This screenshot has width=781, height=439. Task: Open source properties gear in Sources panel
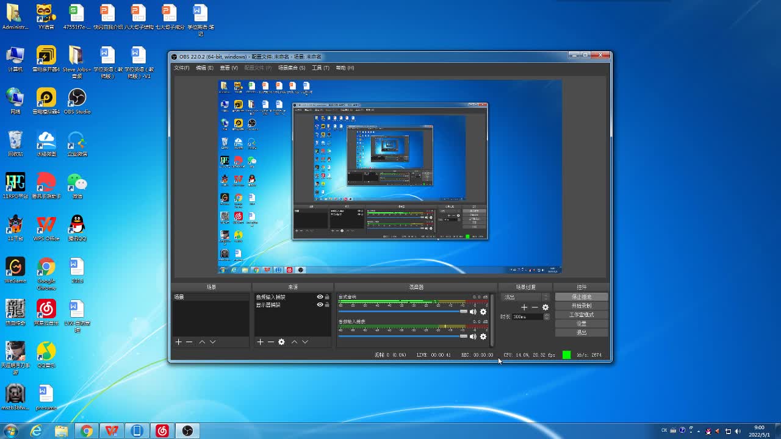click(281, 342)
